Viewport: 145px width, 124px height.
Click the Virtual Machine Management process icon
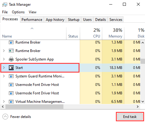tap(11, 102)
